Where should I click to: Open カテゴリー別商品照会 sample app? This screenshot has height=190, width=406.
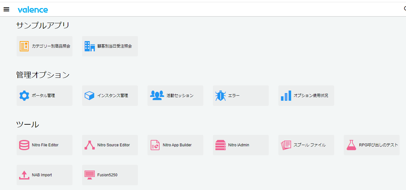pyautogui.click(x=44, y=46)
